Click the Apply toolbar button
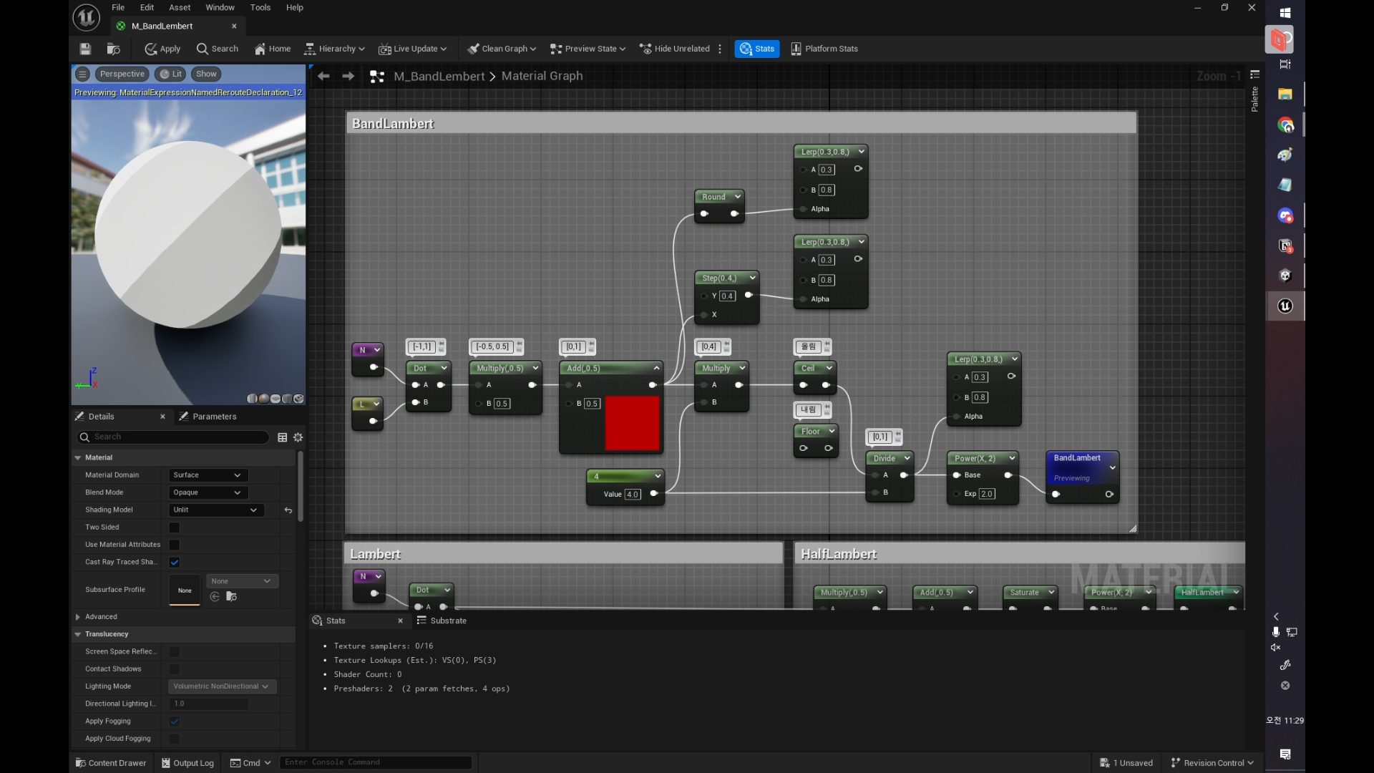The image size is (1374, 773). (x=162, y=49)
